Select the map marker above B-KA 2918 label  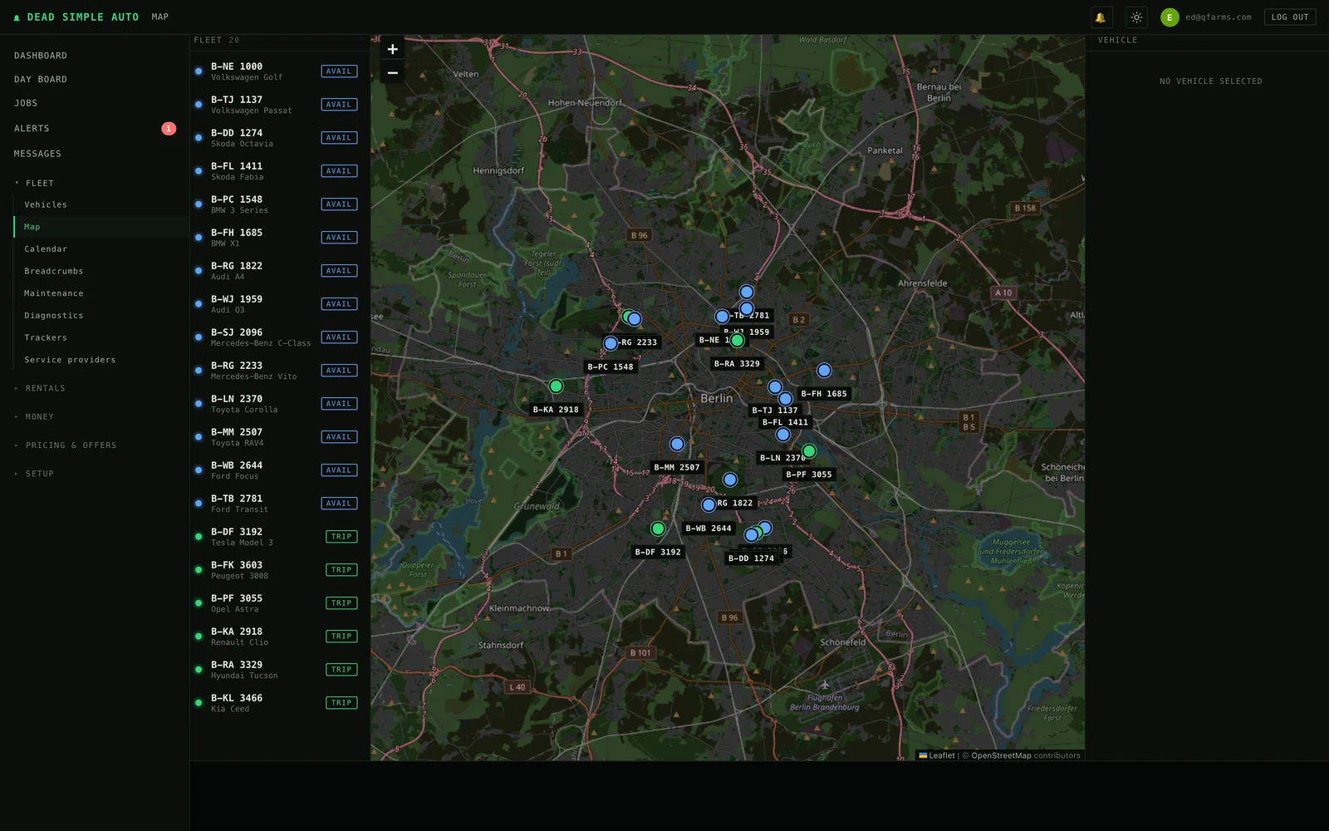[x=557, y=386]
